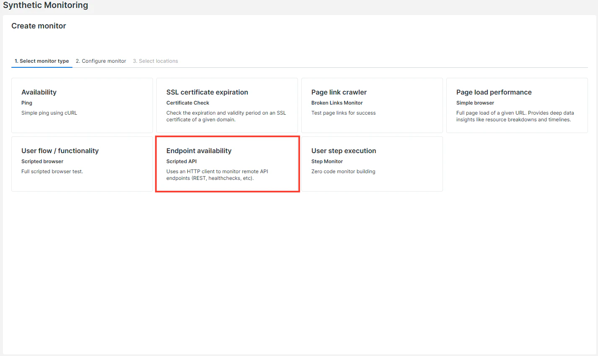Click the 'Broken Links Monitor' subtitle
The image size is (598, 356).
337,103
